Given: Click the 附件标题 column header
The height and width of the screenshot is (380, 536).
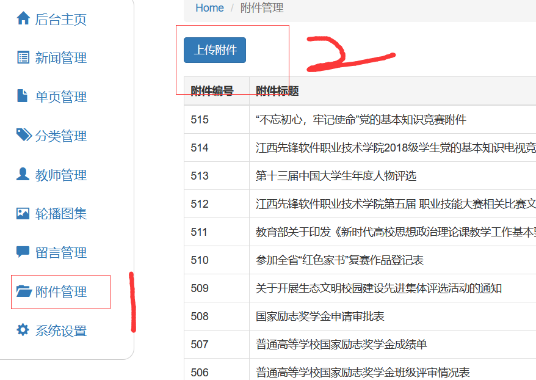Looking at the screenshot, I should 277,90.
